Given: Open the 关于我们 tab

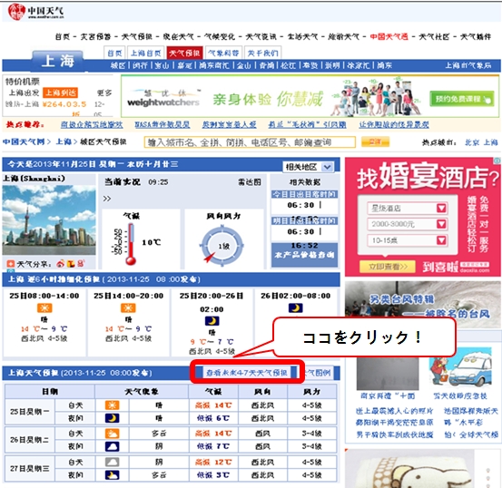Looking at the screenshot, I should [263, 53].
